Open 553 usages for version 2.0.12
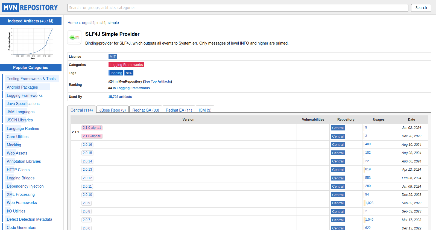The width and height of the screenshot is (436, 230). [368, 178]
